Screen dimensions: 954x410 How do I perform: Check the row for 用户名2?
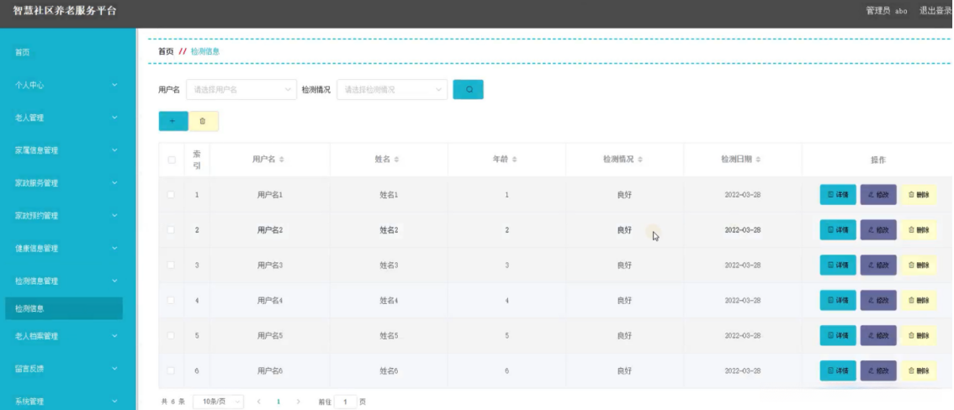pos(171,229)
